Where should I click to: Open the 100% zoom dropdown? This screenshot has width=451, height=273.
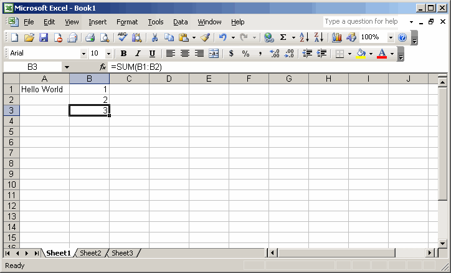pyautogui.click(x=391, y=37)
